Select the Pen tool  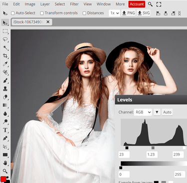[x=5, y=138]
